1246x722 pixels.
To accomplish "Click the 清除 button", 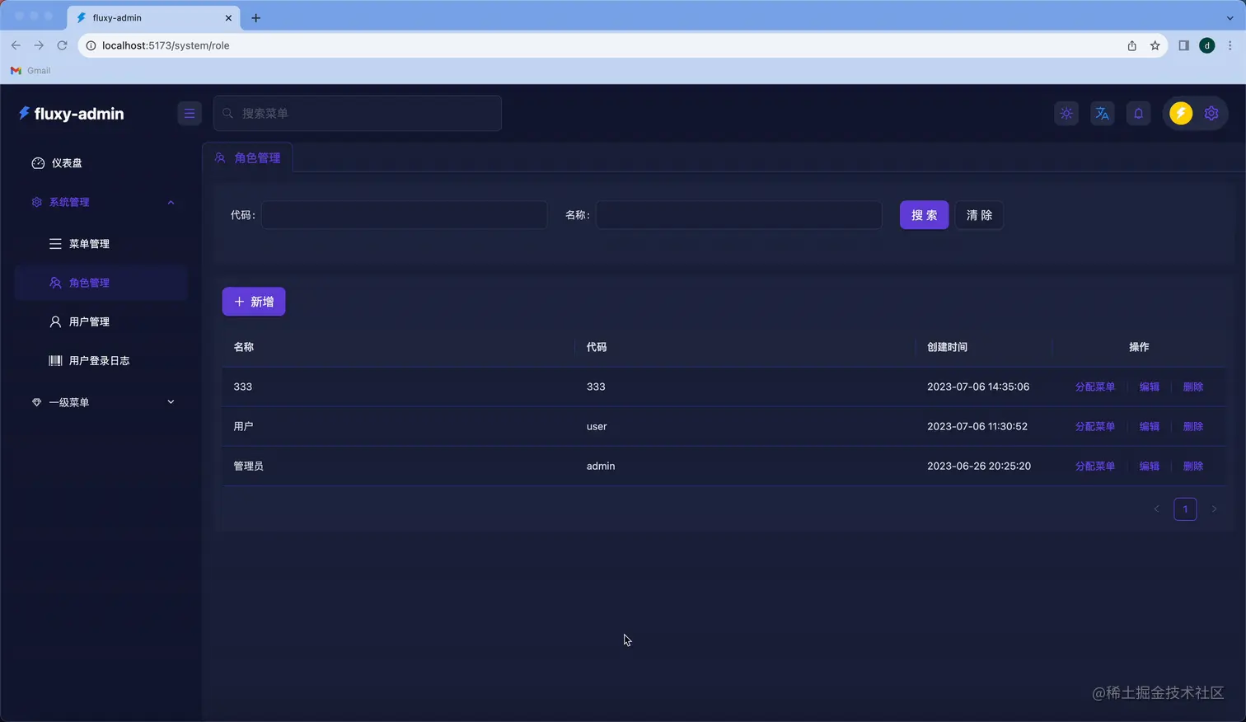I will [979, 215].
